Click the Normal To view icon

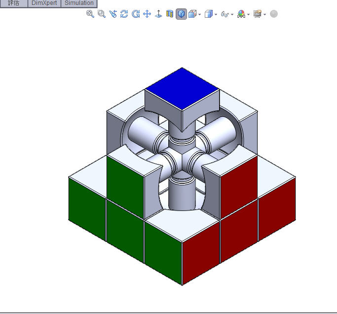point(158,14)
